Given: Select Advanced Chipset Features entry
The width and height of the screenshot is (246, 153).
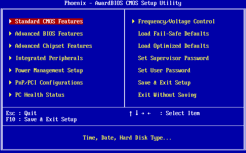Looking at the screenshot, I should point(53,46).
